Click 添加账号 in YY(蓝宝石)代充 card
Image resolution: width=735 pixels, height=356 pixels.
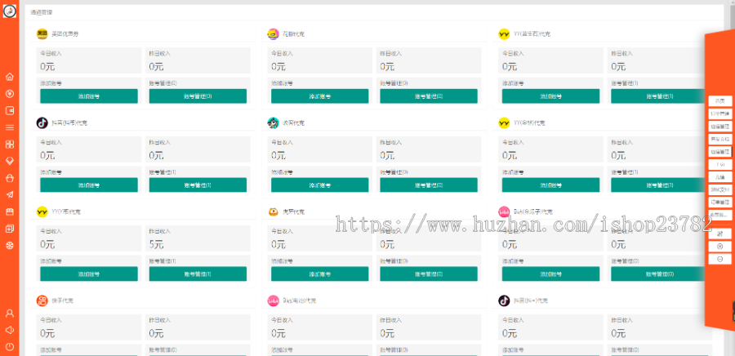tap(550, 96)
